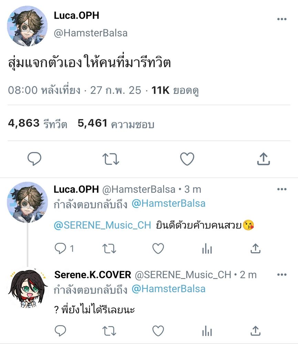The width and height of the screenshot is (298, 344).
Task: View analytics on Serene's reply
Action: coord(207,331)
